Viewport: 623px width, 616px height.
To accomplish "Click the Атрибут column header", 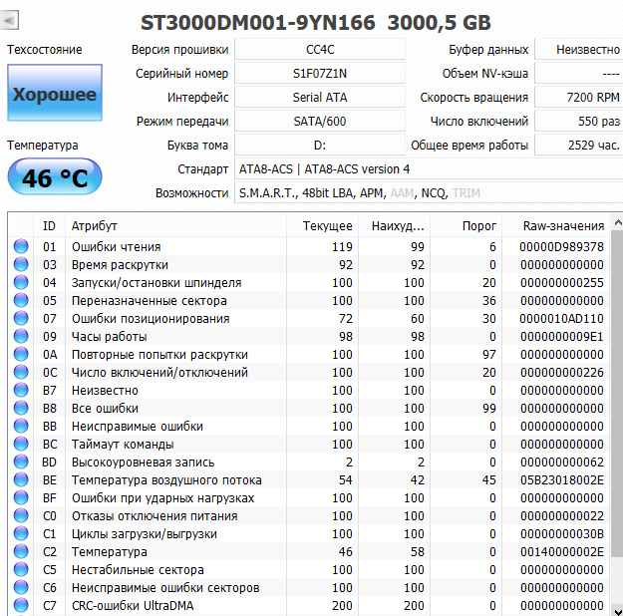I will [x=175, y=225].
